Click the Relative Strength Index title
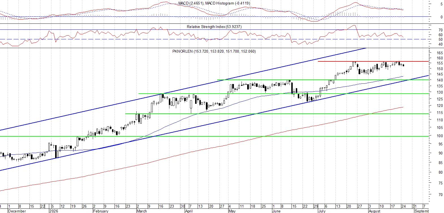444x213 pixels. click(214, 27)
